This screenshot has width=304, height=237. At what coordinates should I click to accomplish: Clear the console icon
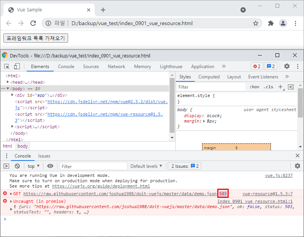coord(17,166)
